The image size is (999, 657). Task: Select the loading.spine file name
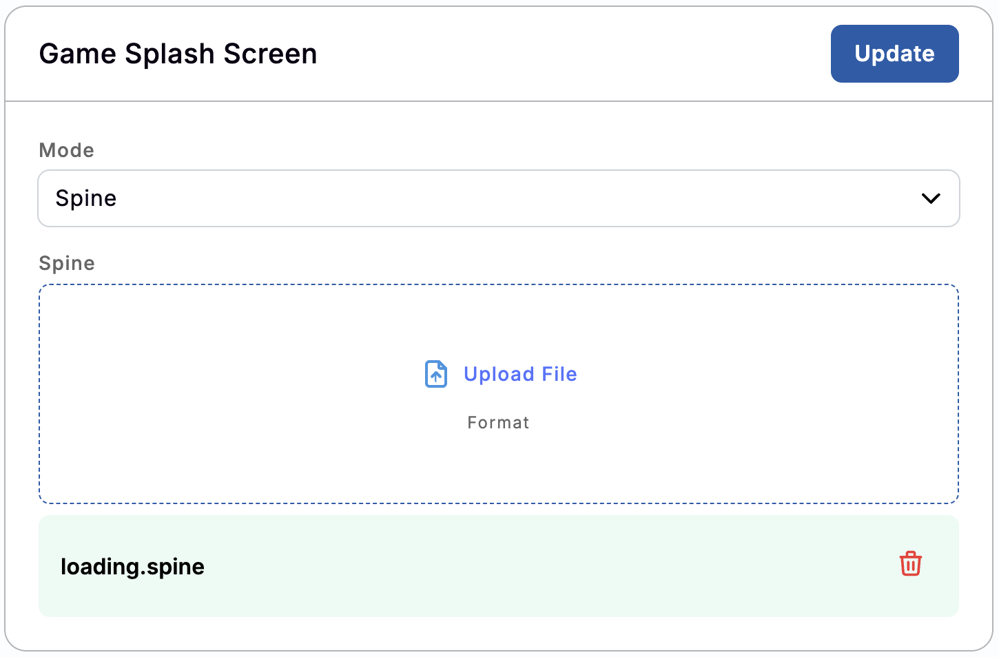tap(132, 567)
